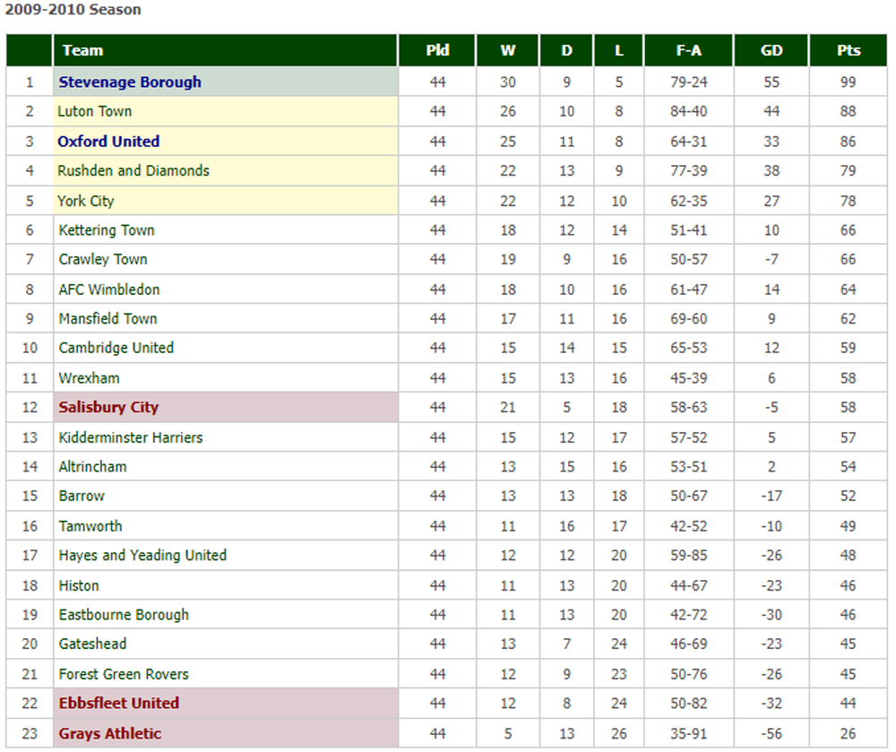Screen dimensions: 896x752
Task: Click the Salisbury City team link
Action: point(108,407)
